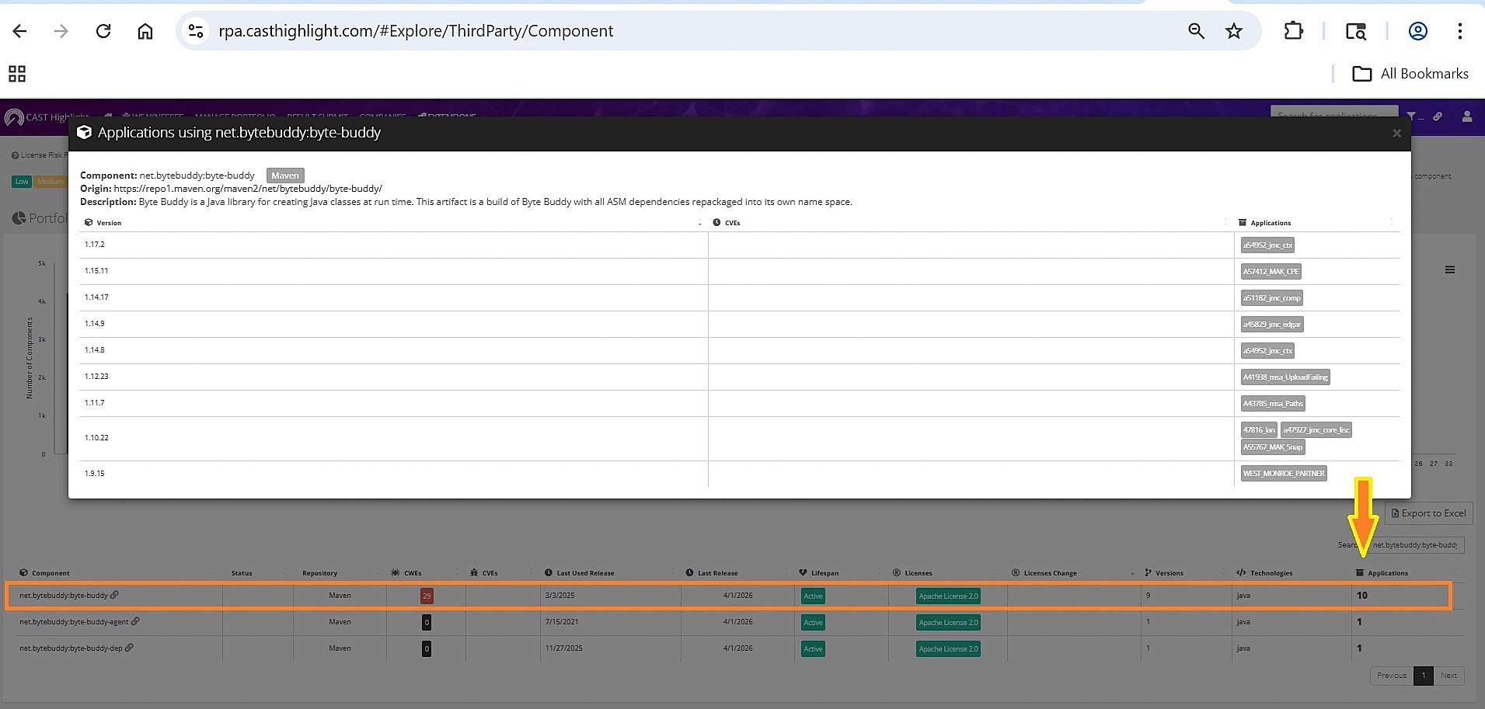Open the browser extensions puzzle icon
The width and height of the screenshot is (1485, 709).
1294,31
